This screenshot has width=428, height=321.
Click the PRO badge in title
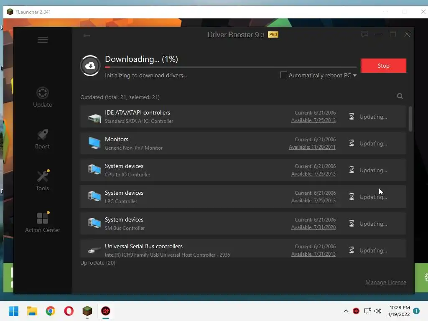tap(273, 34)
